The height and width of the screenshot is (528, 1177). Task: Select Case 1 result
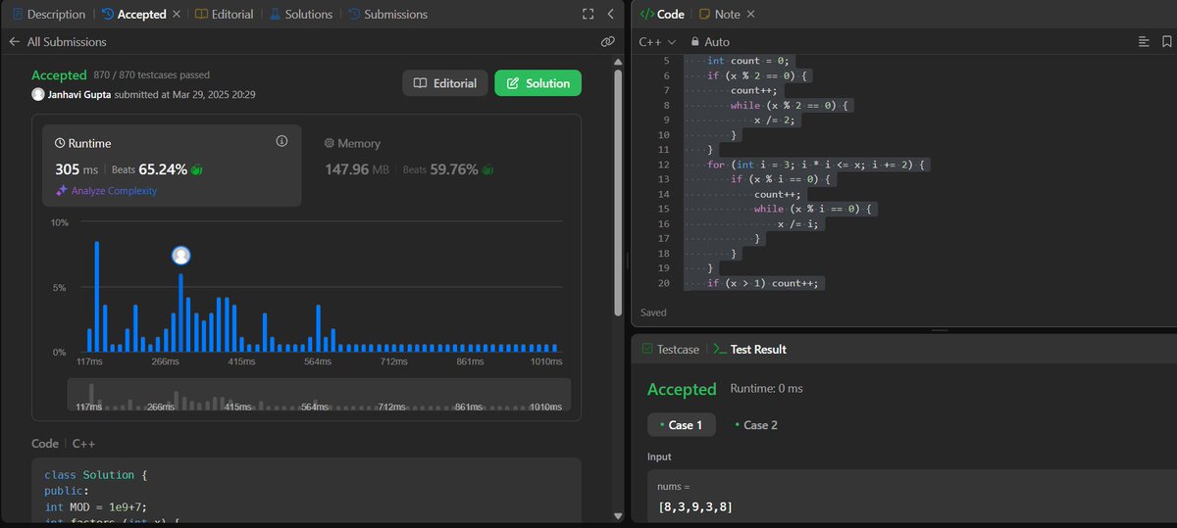click(x=681, y=425)
